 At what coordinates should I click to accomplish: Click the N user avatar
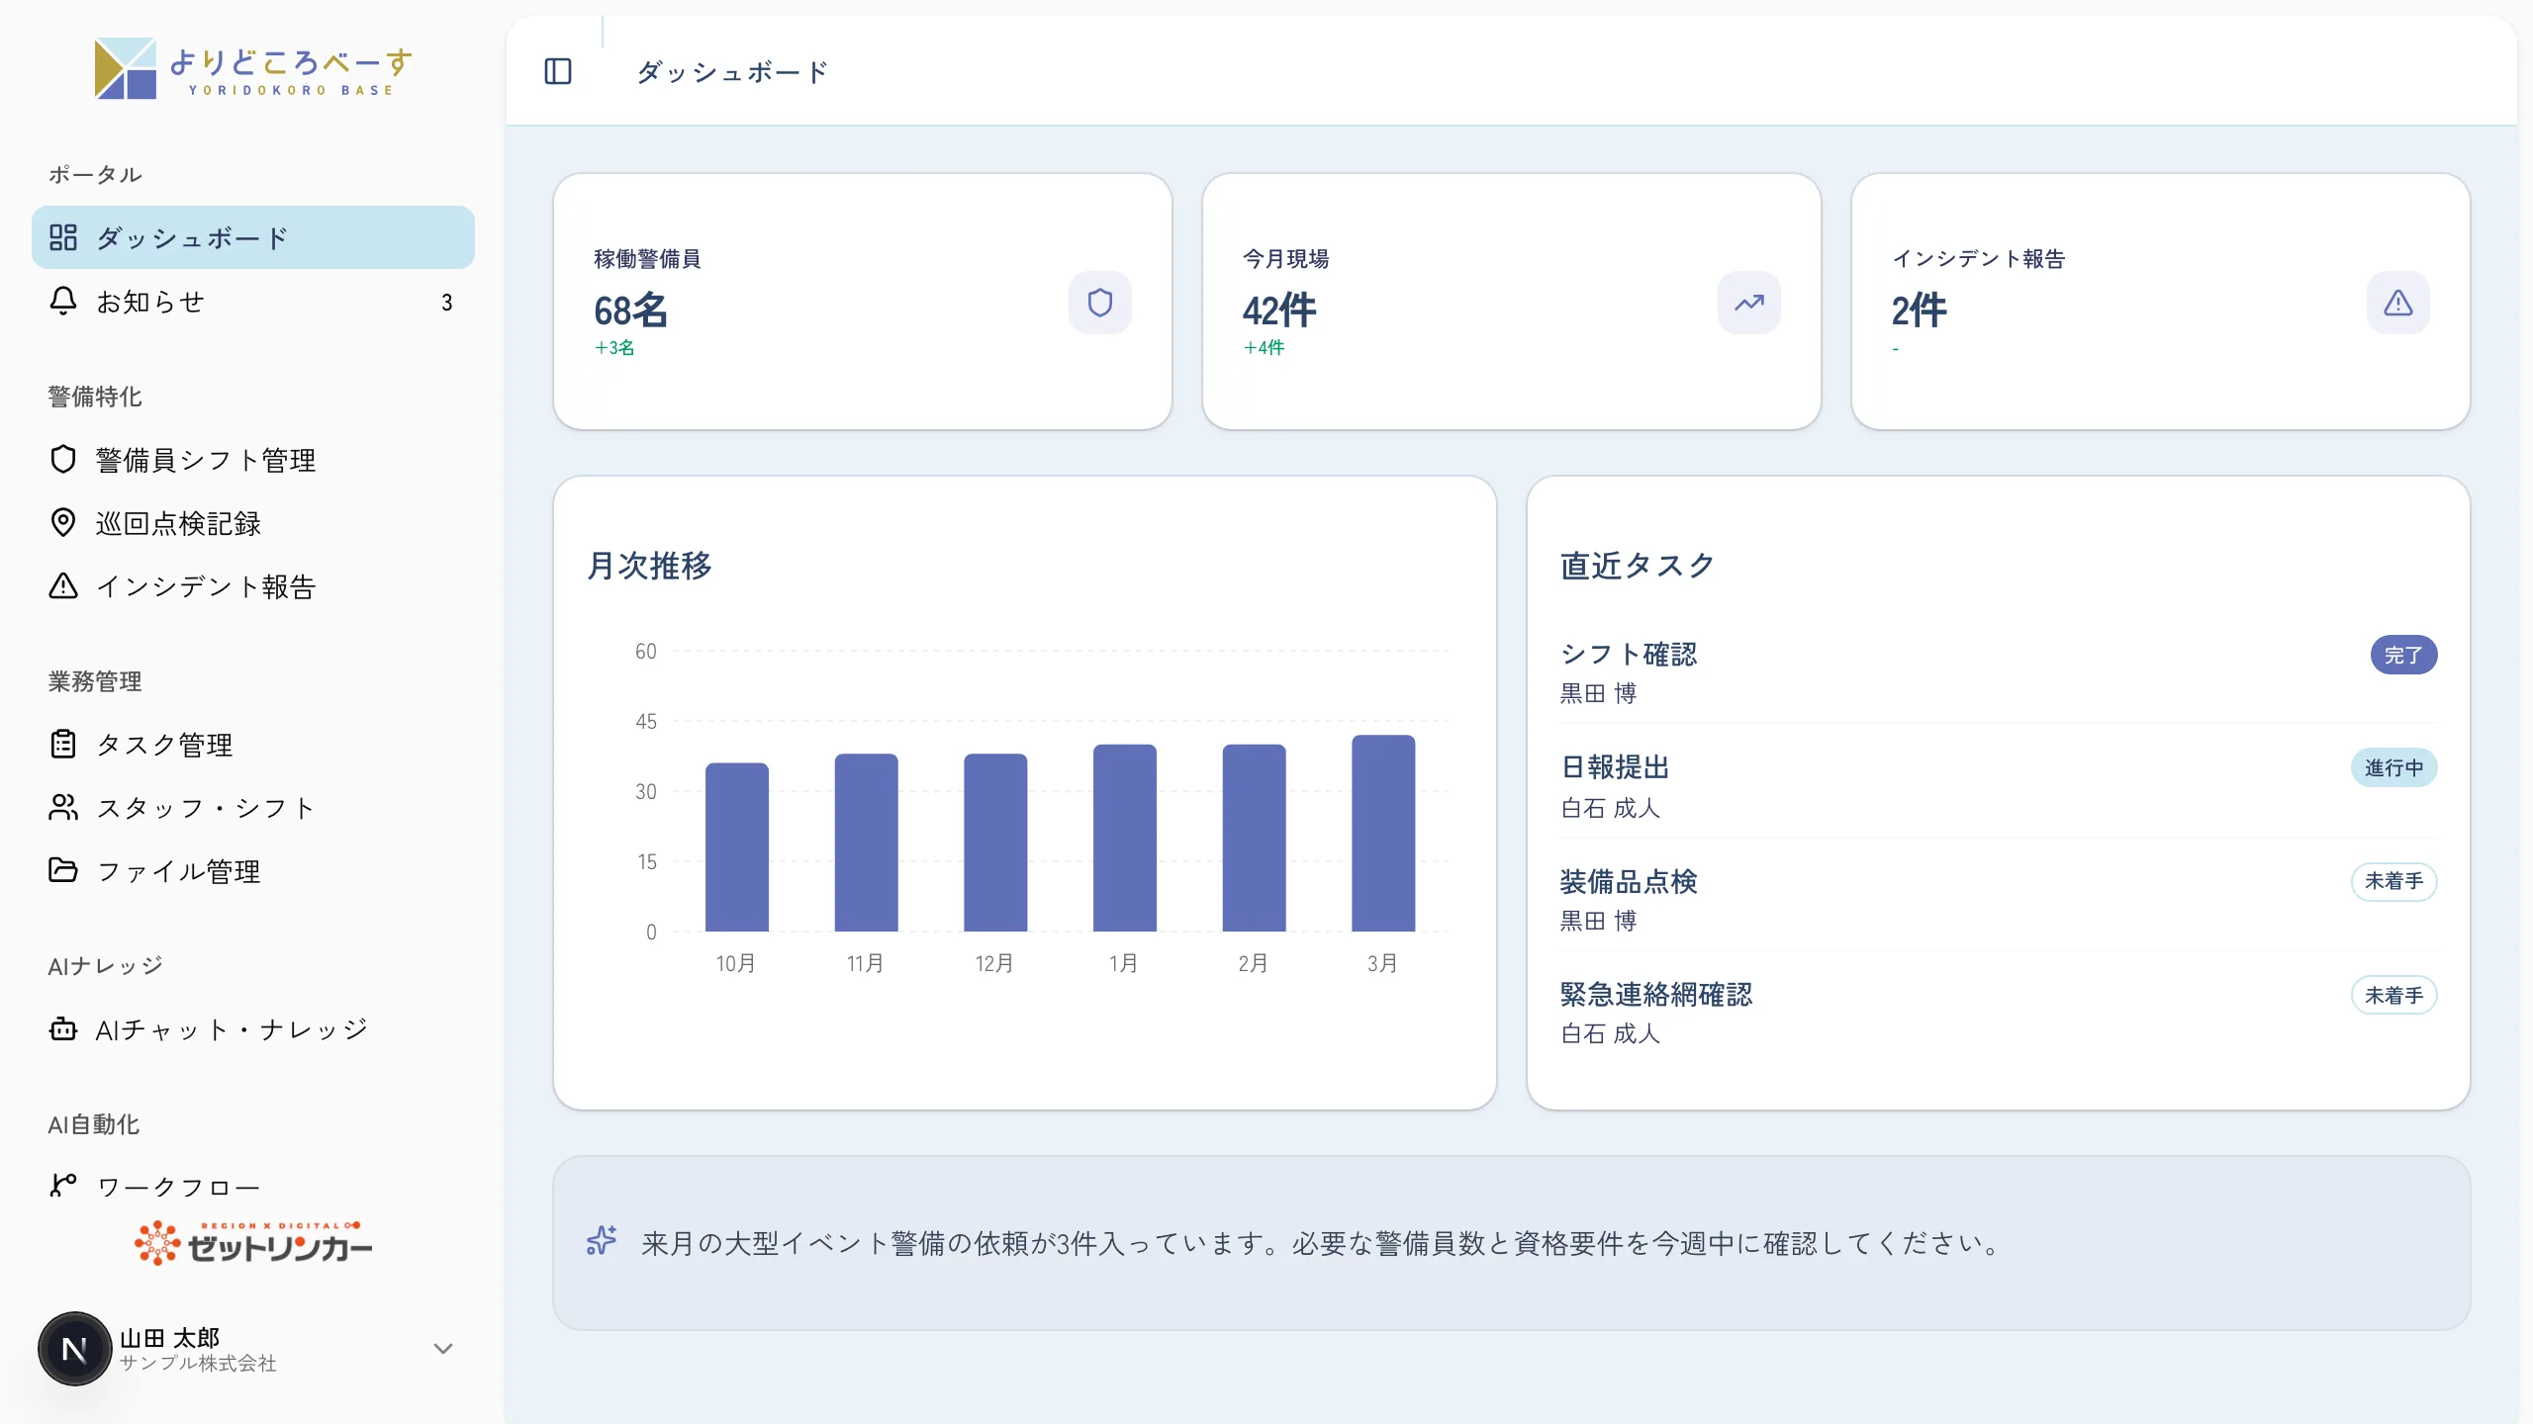[x=75, y=1349]
